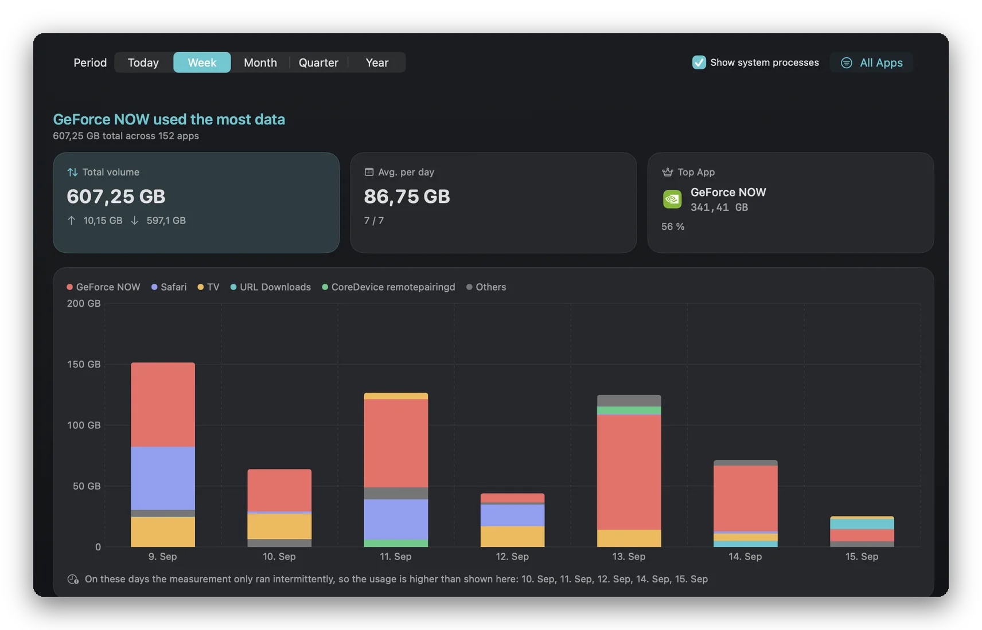This screenshot has width=982, height=630.
Task: Click the clock info icon beside the measurement note
Action: click(73, 579)
